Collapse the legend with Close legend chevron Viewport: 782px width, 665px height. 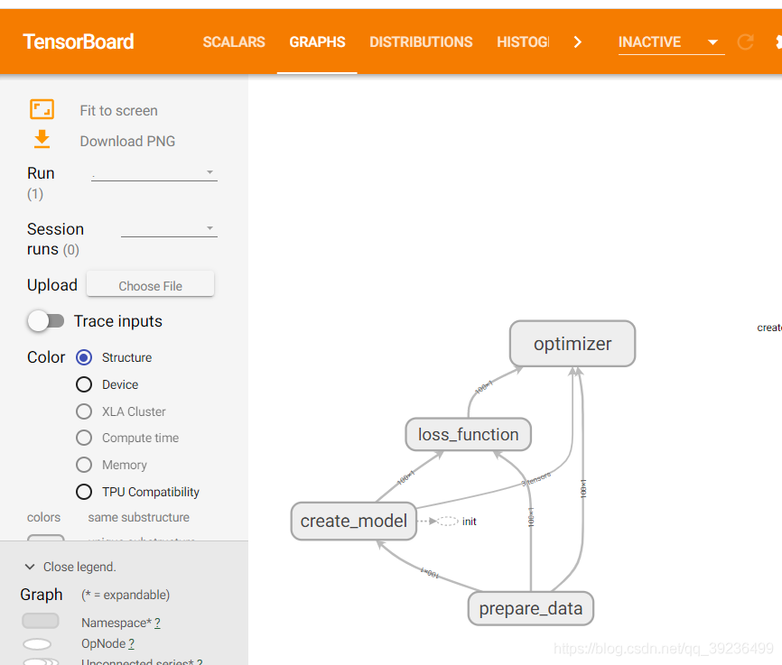[x=30, y=567]
